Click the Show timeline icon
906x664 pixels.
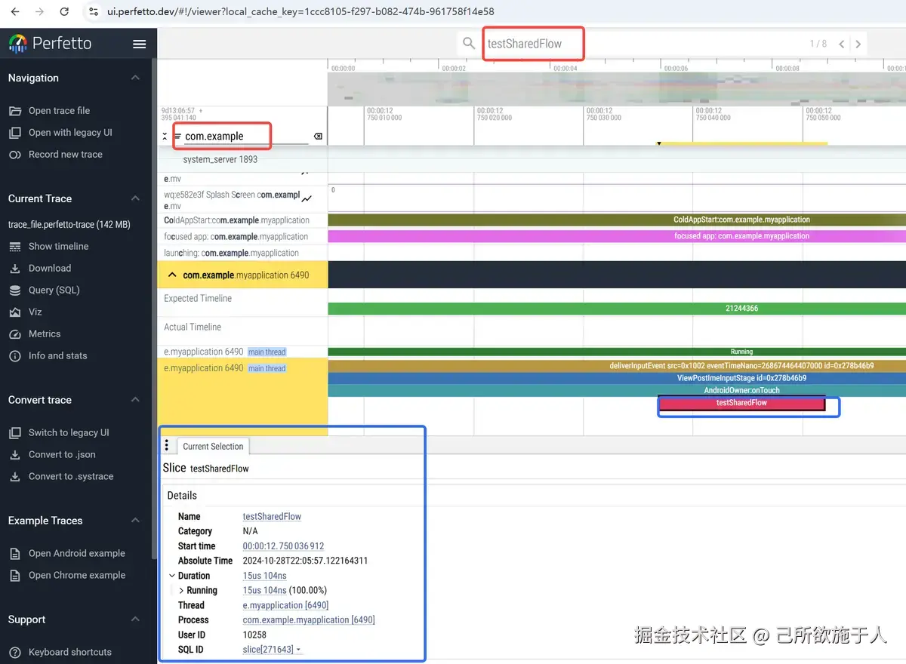(15, 247)
